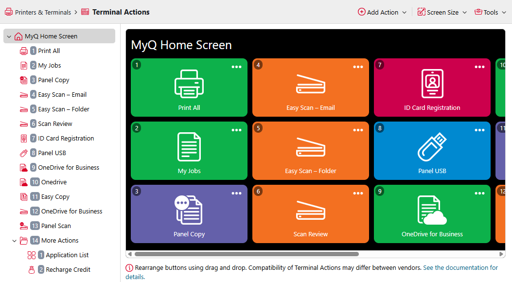Click the red info icon beside the rearrange hint

129,268
